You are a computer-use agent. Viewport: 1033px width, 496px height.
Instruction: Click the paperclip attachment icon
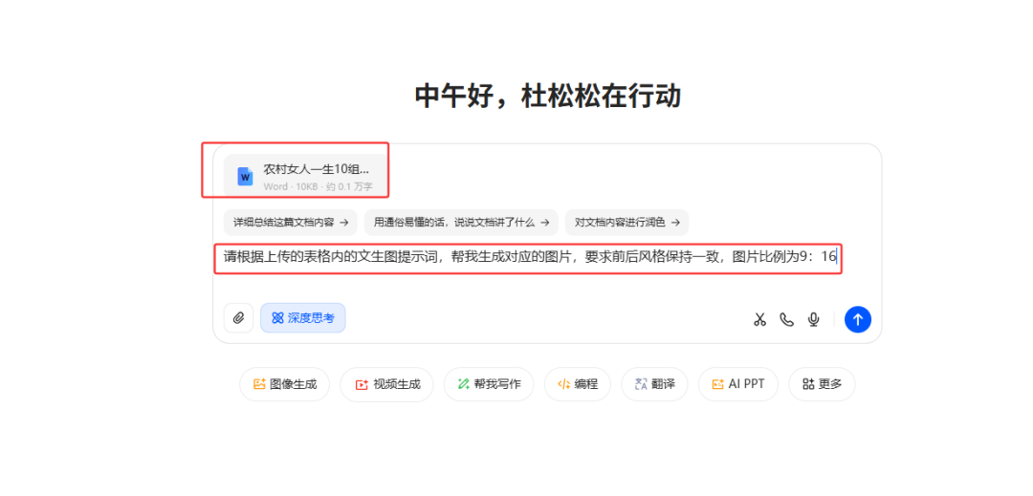pyautogui.click(x=238, y=318)
